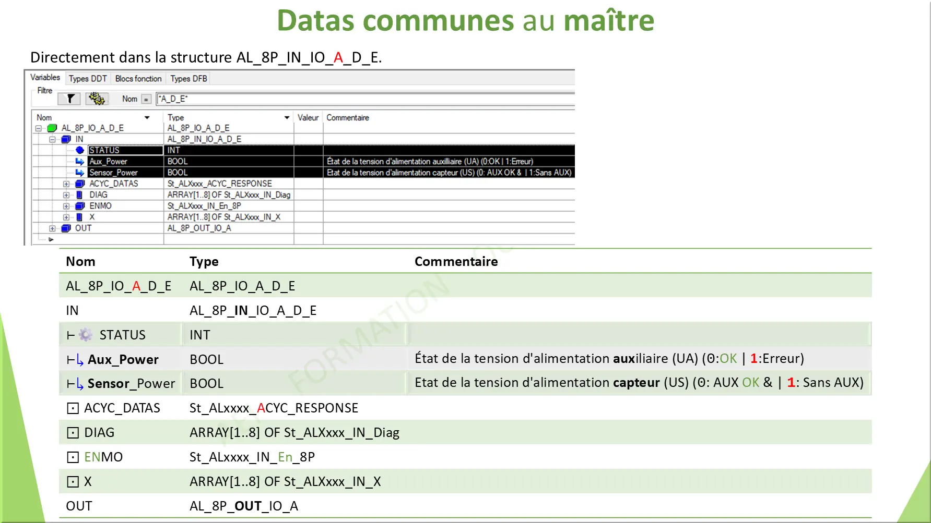Click the AL_8P_OUT_IO_A type cell in the editor
Image resolution: width=931 pixels, height=523 pixels.
point(229,228)
